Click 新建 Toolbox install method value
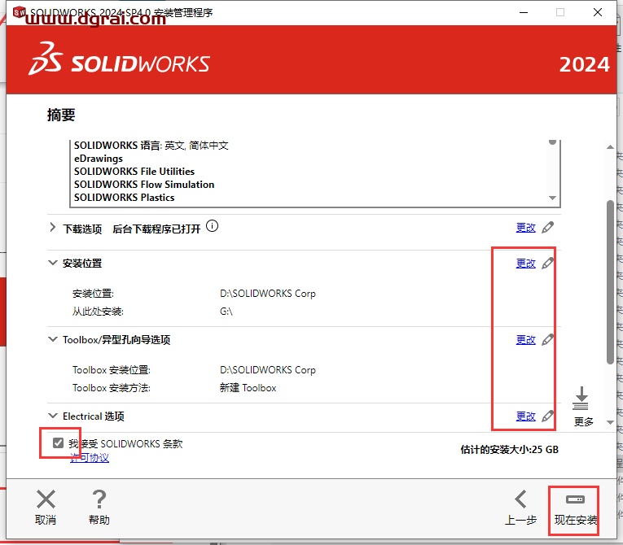Image resolution: width=623 pixels, height=545 pixels. pos(248,388)
